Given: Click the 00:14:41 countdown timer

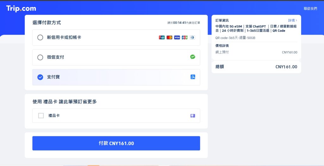Looking at the screenshot, I should click(179, 23).
